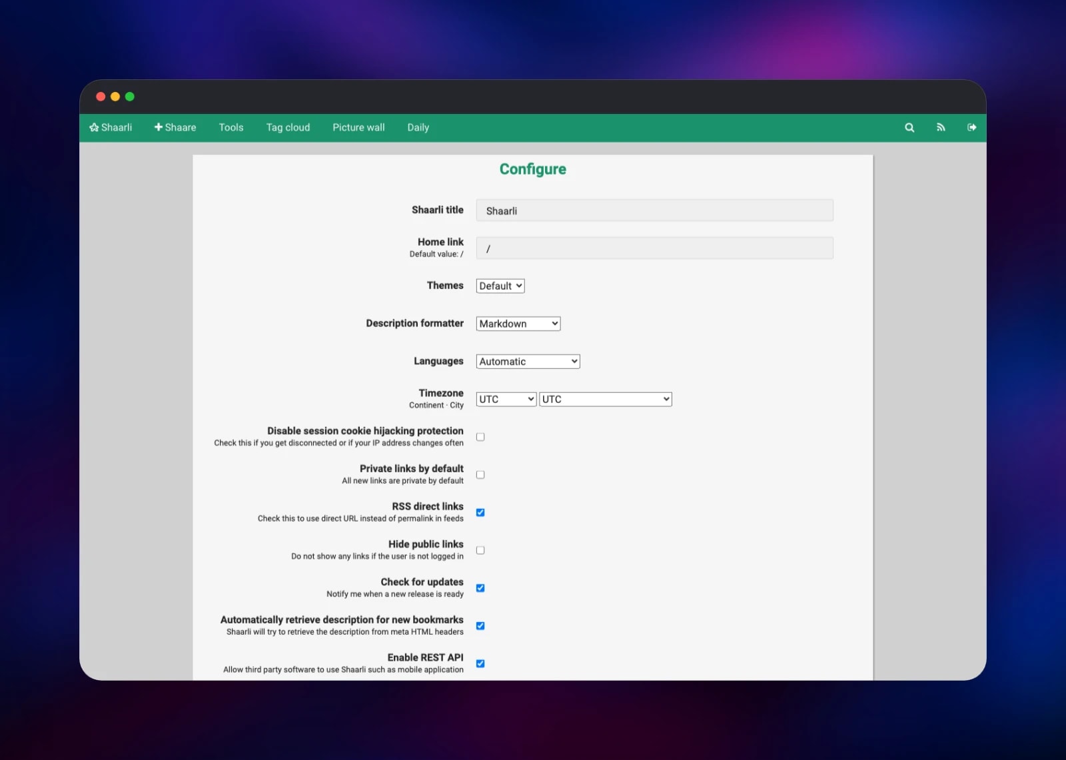Open the RSS feed icon

pos(941,127)
